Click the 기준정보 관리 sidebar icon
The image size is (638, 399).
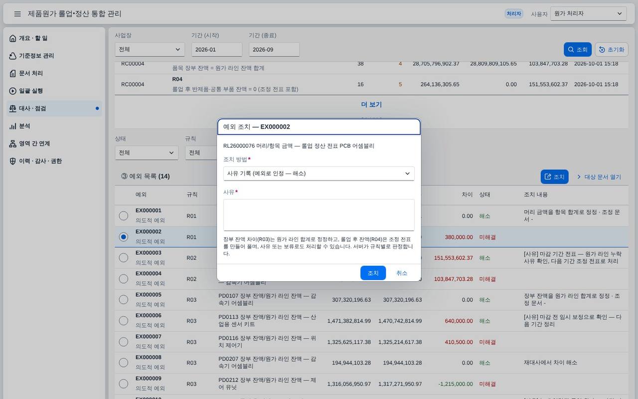click(x=13, y=55)
